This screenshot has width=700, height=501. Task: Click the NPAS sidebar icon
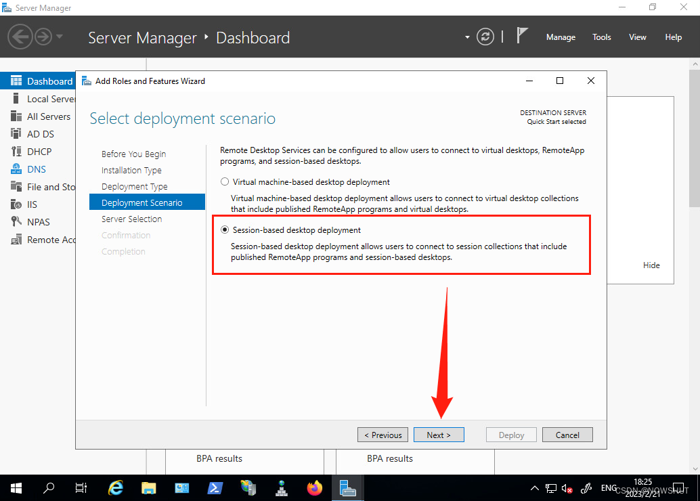(16, 221)
